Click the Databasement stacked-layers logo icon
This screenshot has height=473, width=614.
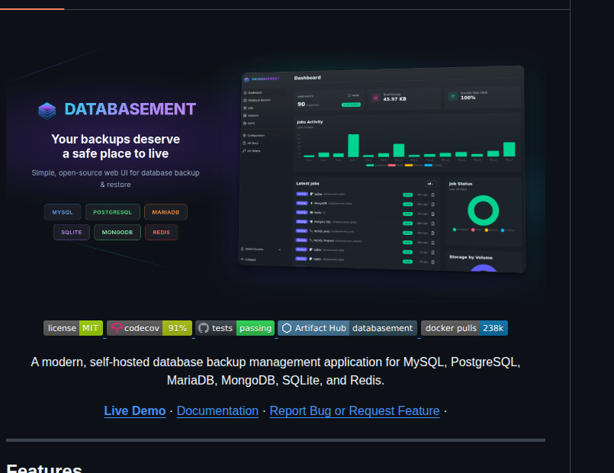[x=47, y=110]
